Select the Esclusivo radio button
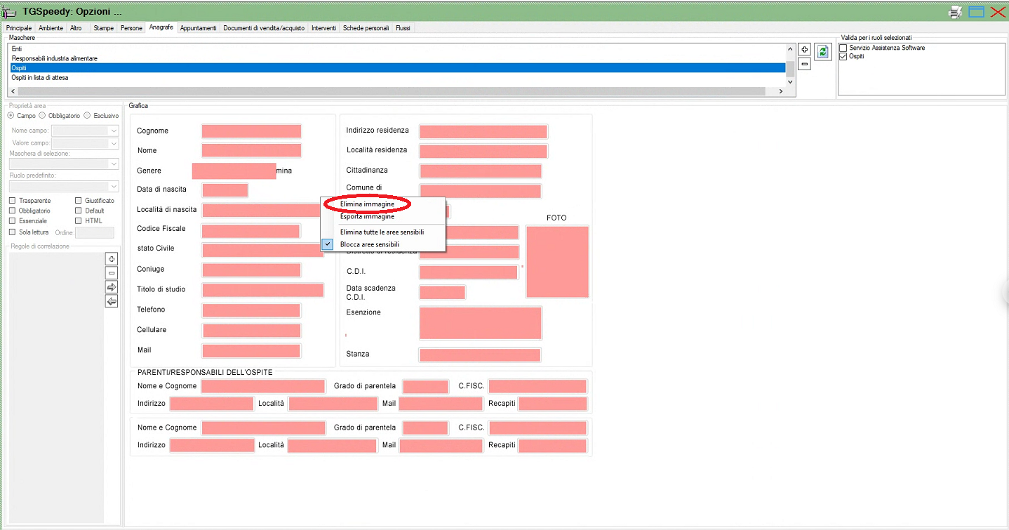Screen dimensions: 1009x530 (87, 116)
